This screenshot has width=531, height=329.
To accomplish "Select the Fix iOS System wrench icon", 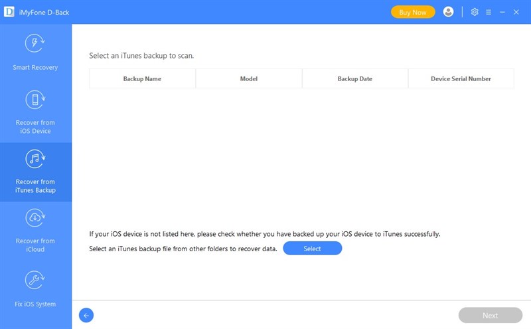I will click(x=35, y=280).
